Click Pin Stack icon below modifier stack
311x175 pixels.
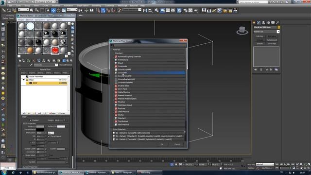coord(256,70)
